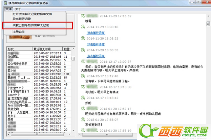Image resolution: width=211 pixels, height=140 pixels.
Task: Click the friend list scroll-down arrow
Action: click(73, 130)
